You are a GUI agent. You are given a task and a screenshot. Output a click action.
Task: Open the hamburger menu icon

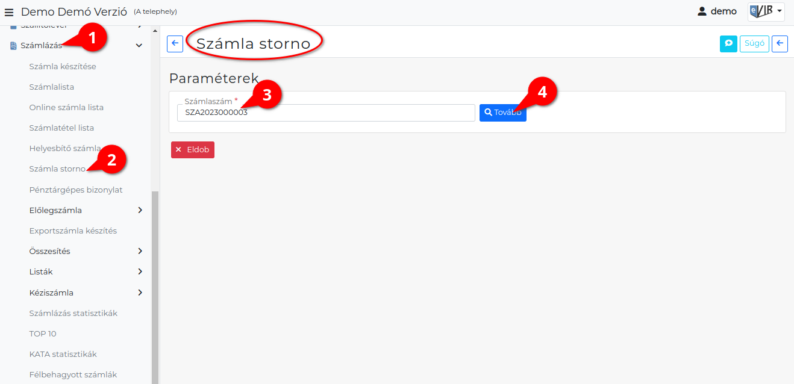pos(9,11)
